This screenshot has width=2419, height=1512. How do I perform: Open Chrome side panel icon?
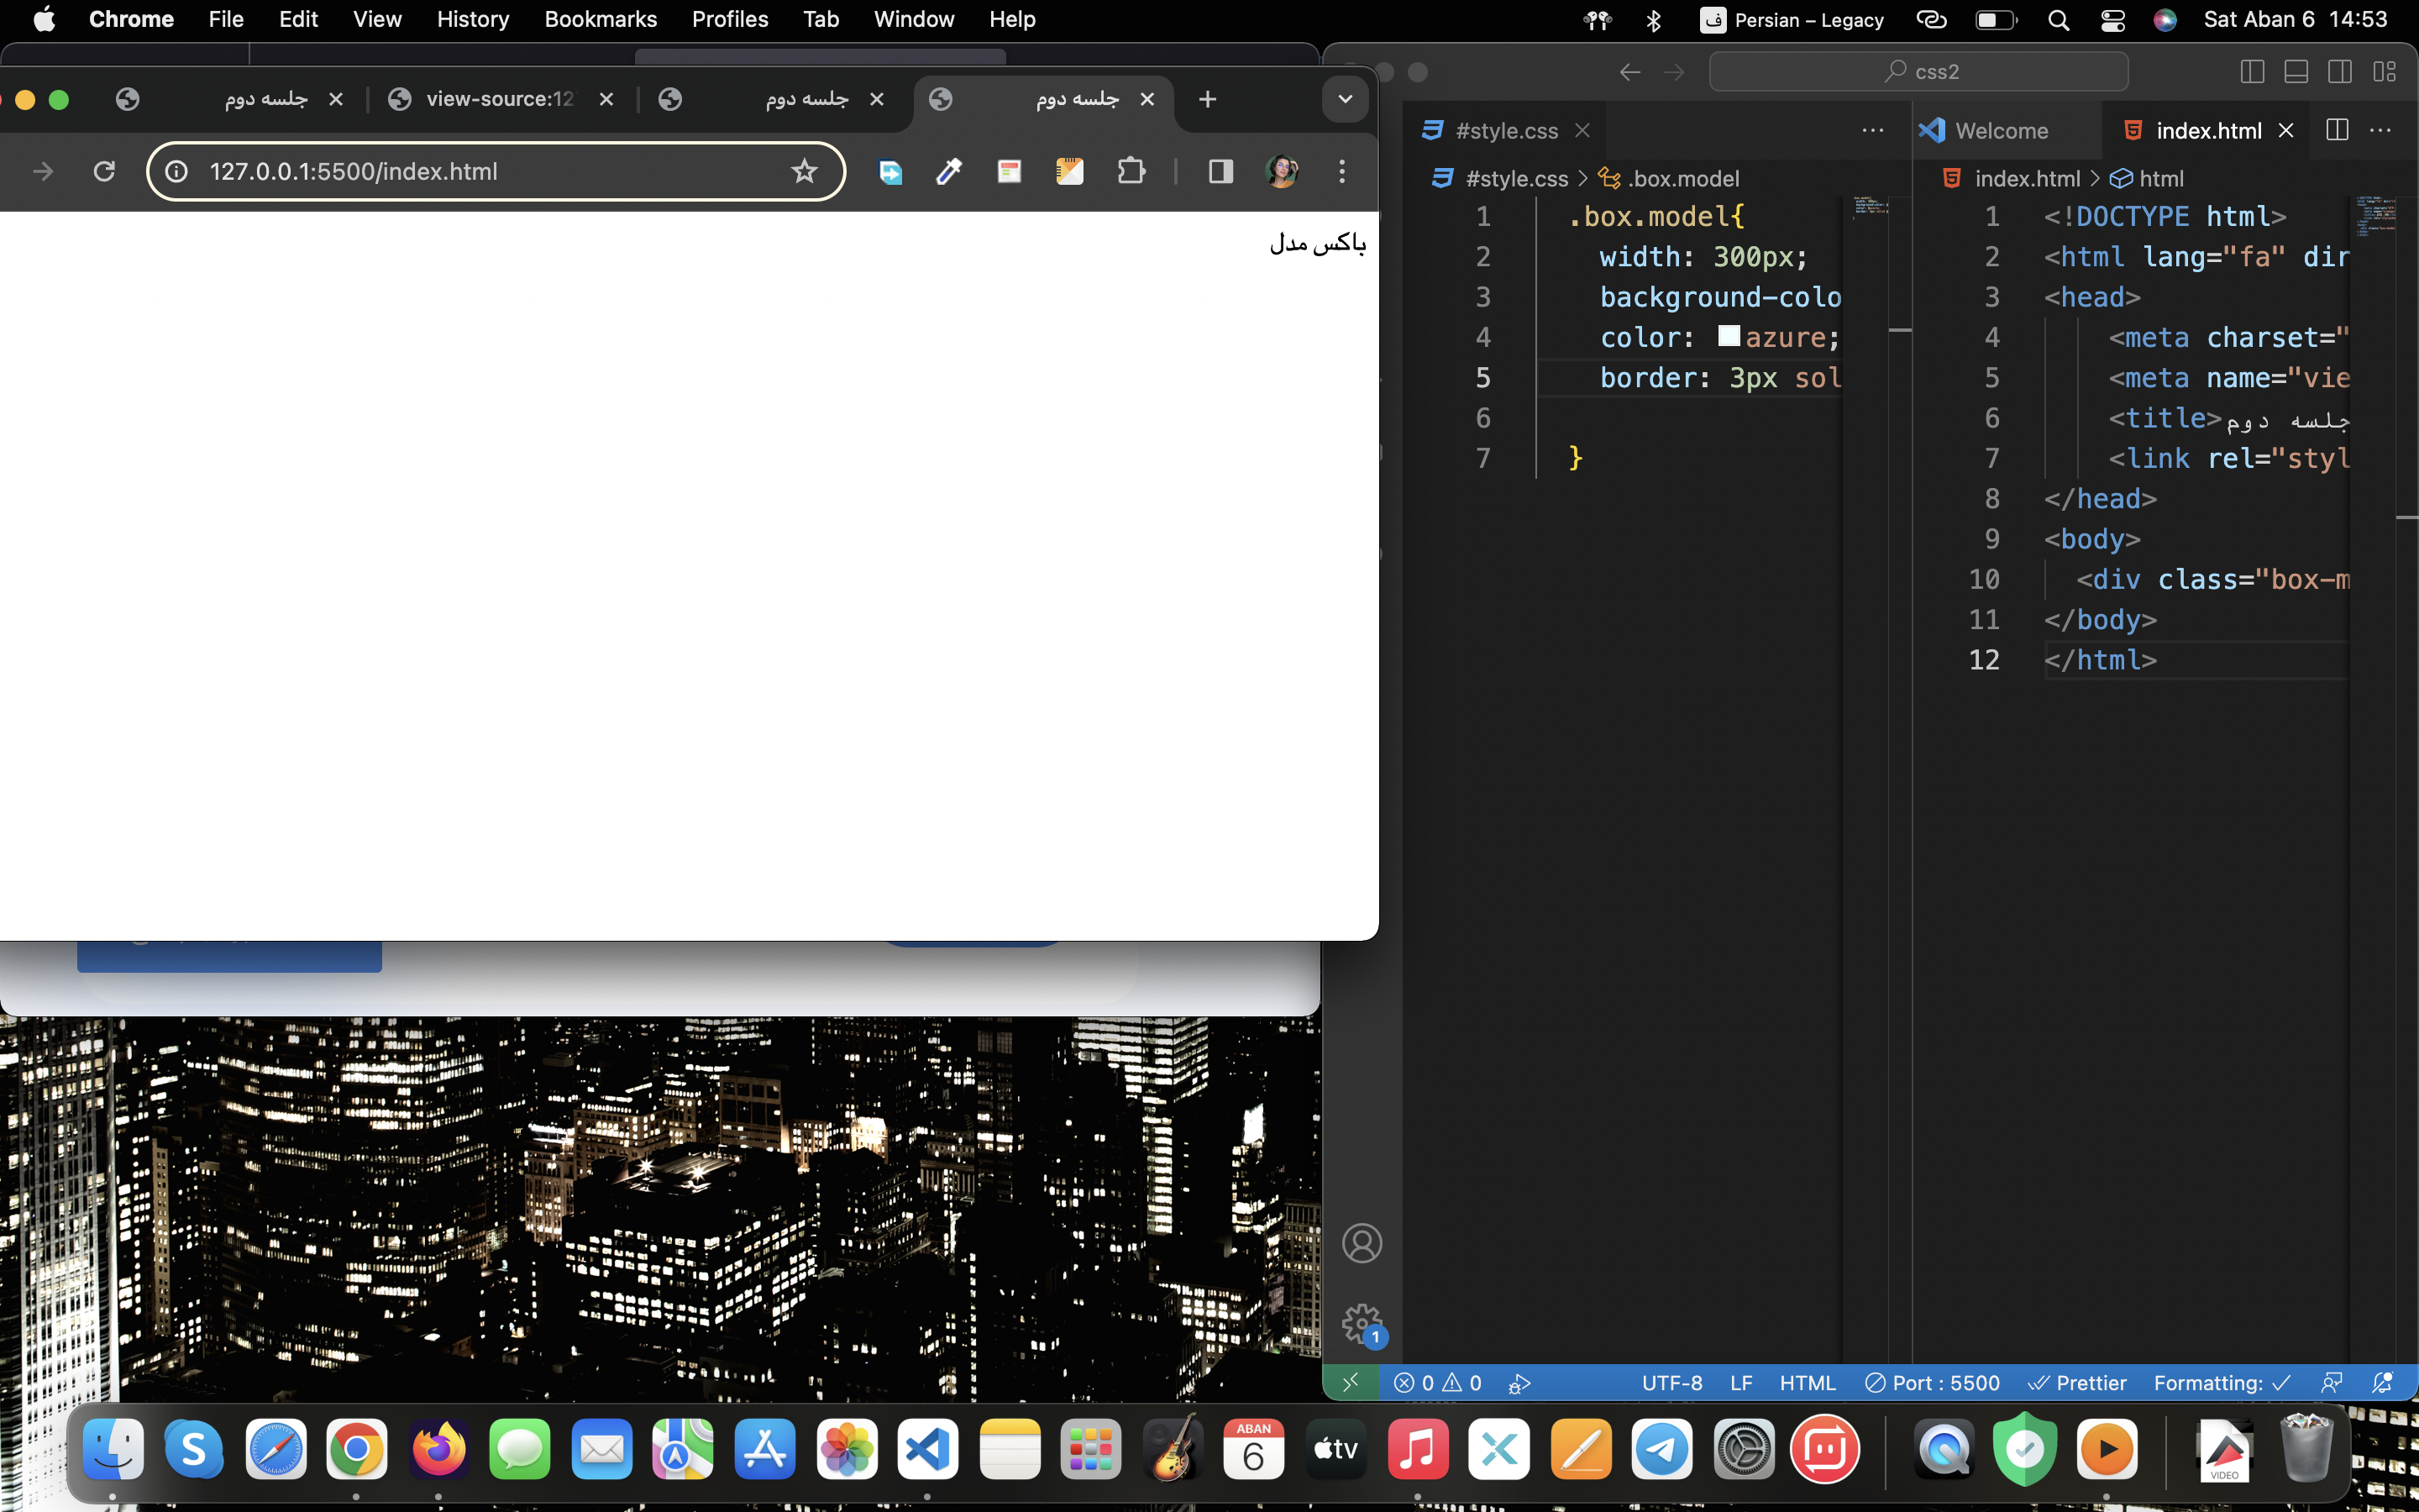pyautogui.click(x=1220, y=171)
